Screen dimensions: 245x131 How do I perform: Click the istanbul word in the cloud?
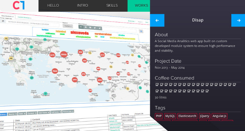(x=61, y=32)
